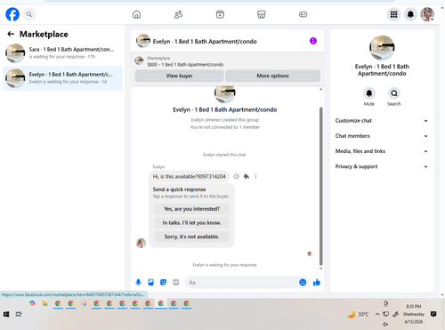Open purple conversation info icon
The width and height of the screenshot is (445, 330).
tap(313, 41)
